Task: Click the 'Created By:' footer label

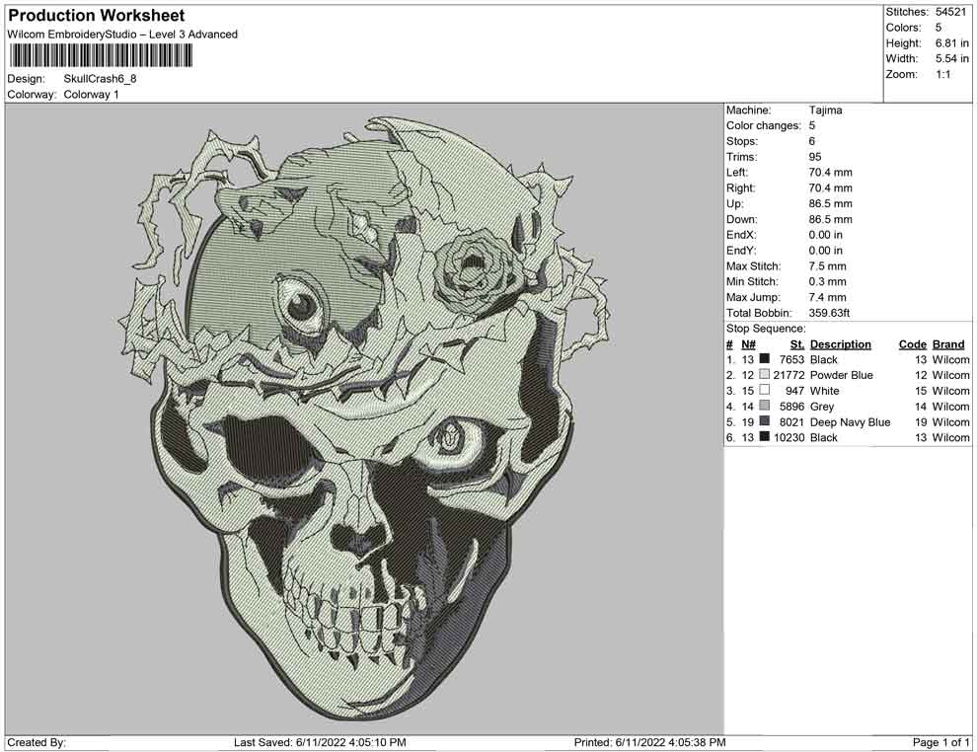Action: point(37,742)
